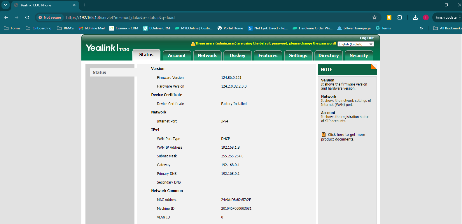
Task: Click the default password warning message
Action: [266, 43]
